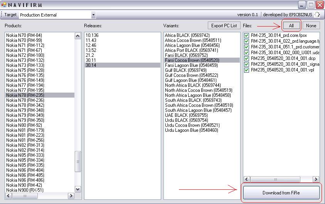Image resolution: width=325 pixels, height=204 pixels.
Task: Click Files list scroll left arrow
Action: pos(247,179)
